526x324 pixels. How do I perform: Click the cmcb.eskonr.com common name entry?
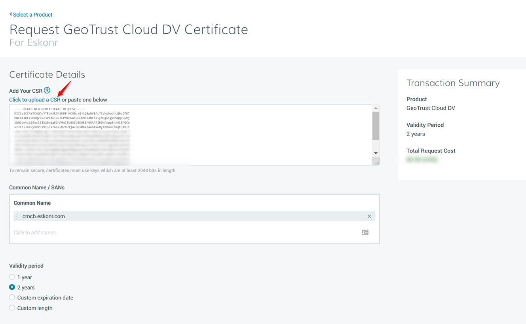[x=44, y=216]
